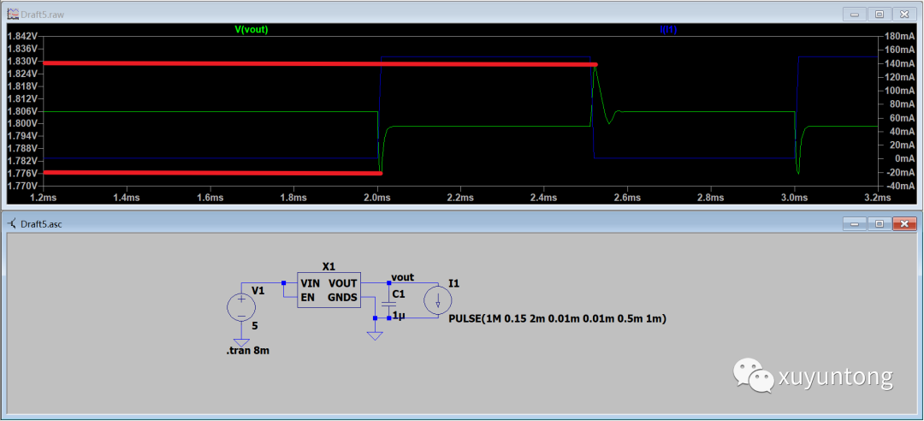Minimize the Draft5.raw waveform window
Screen dimensions: 924x421
tap(855, 14)
